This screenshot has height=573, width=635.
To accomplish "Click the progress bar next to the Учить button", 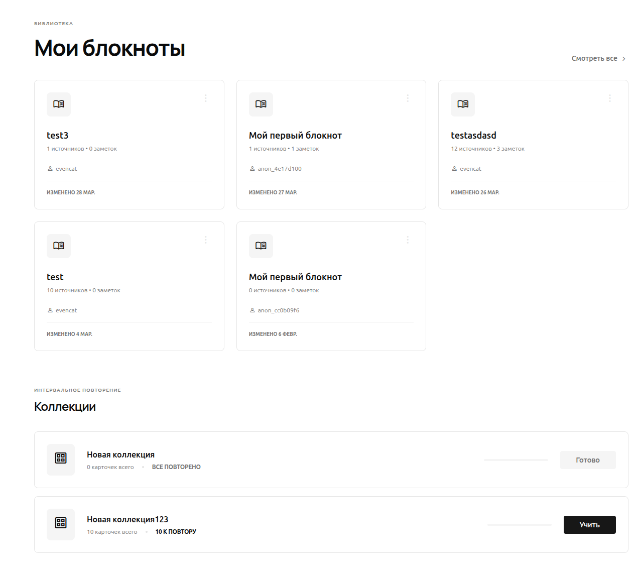I will coord(520,525).
